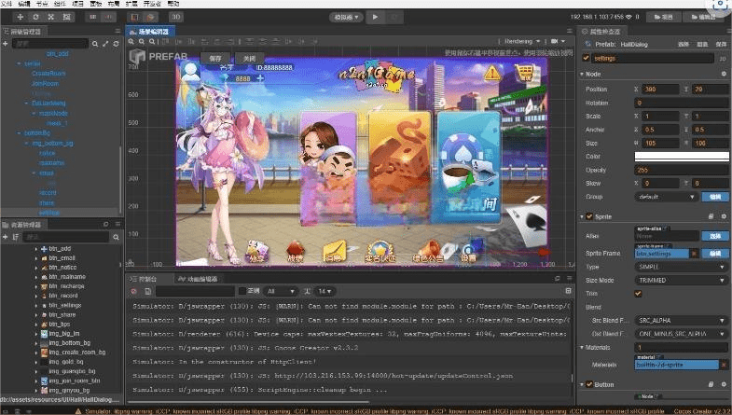The width and height of the screenshot is (732, 415).
Task: Select the Scale transform tool
Action: point(51,17)
